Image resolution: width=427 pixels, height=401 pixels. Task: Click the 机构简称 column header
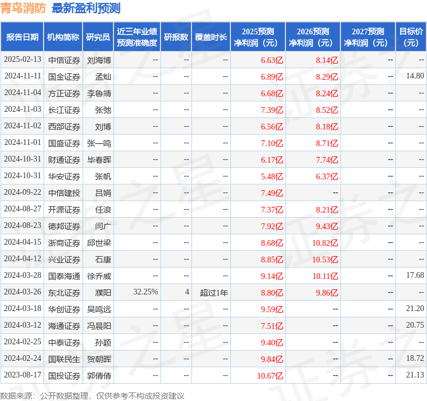(x=63, y=37)
